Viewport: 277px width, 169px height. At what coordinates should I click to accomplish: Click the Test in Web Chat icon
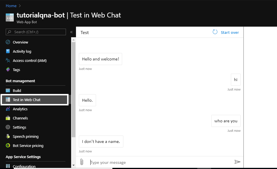8,100
